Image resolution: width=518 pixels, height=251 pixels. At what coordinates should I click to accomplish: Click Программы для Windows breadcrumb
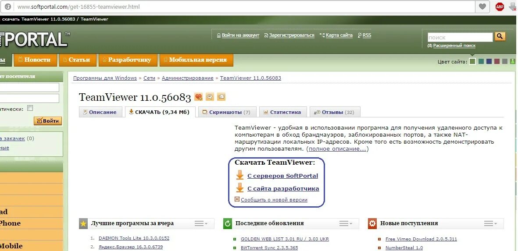[x=105, y=78]
